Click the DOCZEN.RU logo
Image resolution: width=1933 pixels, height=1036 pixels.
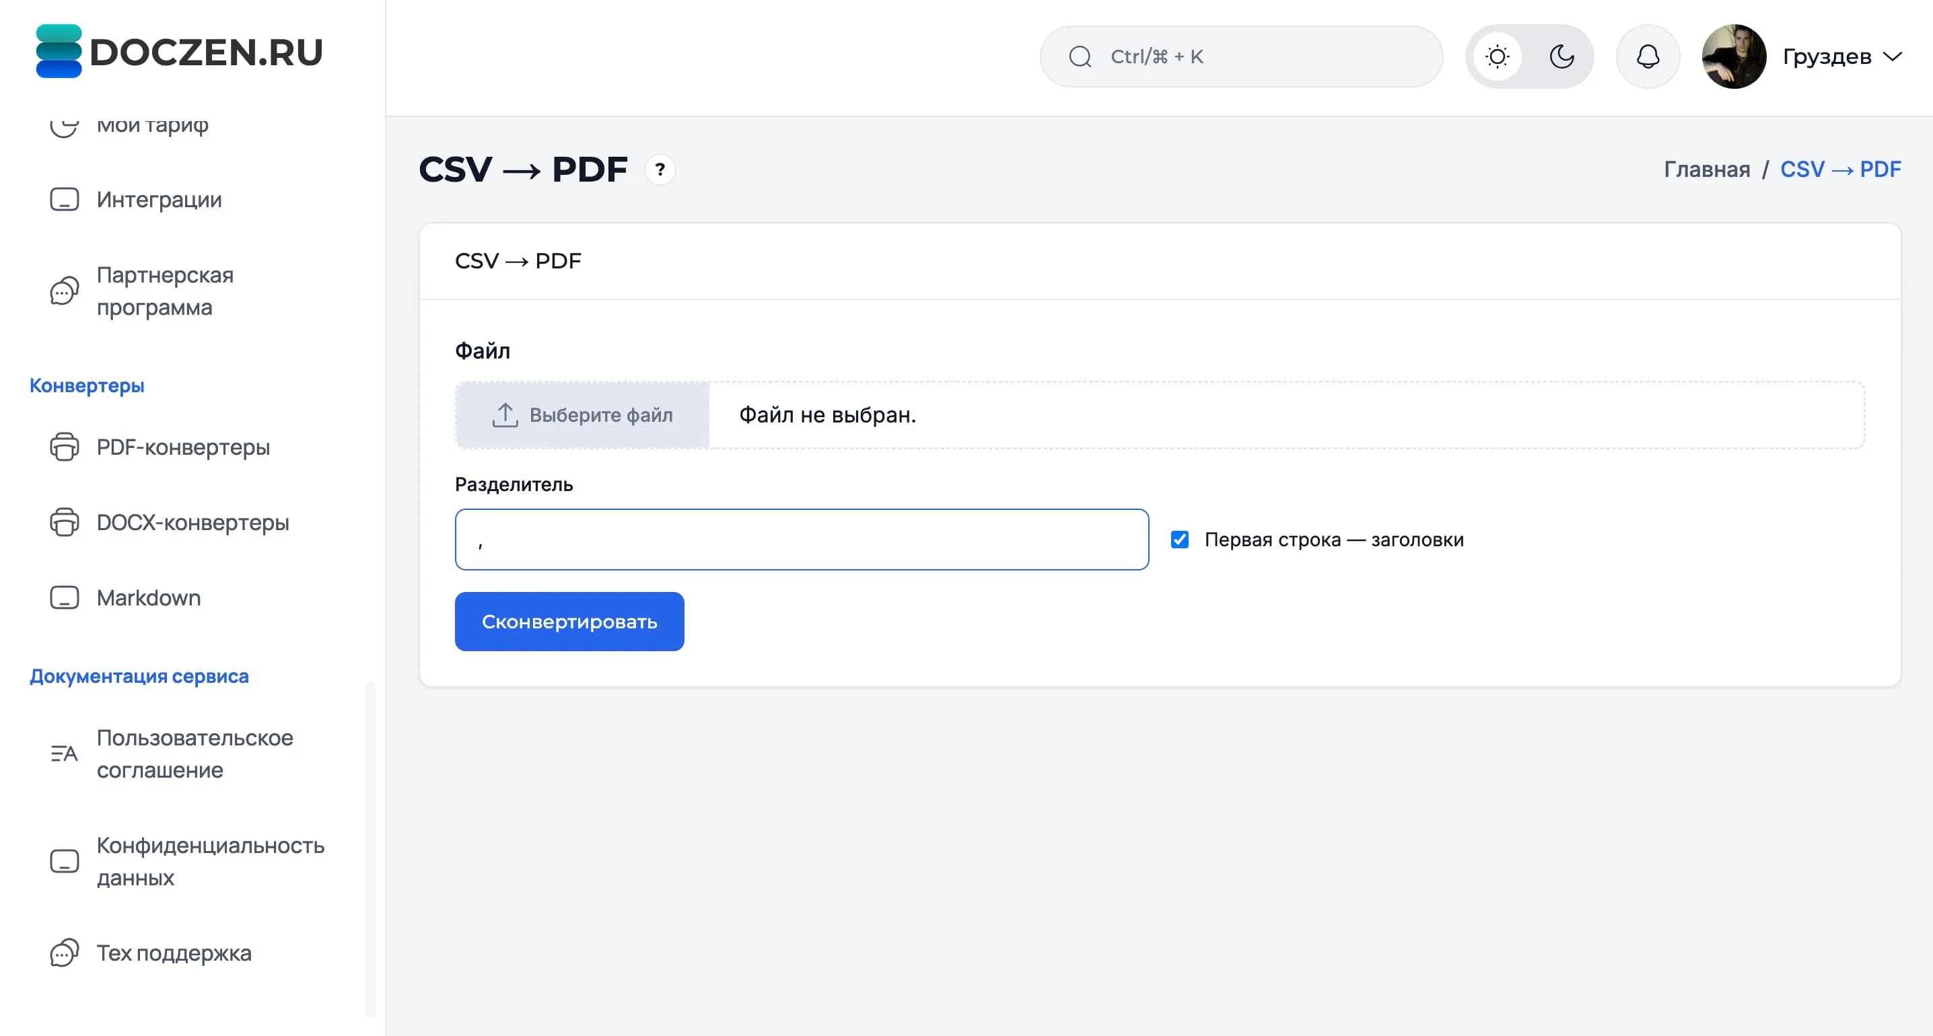179,51
